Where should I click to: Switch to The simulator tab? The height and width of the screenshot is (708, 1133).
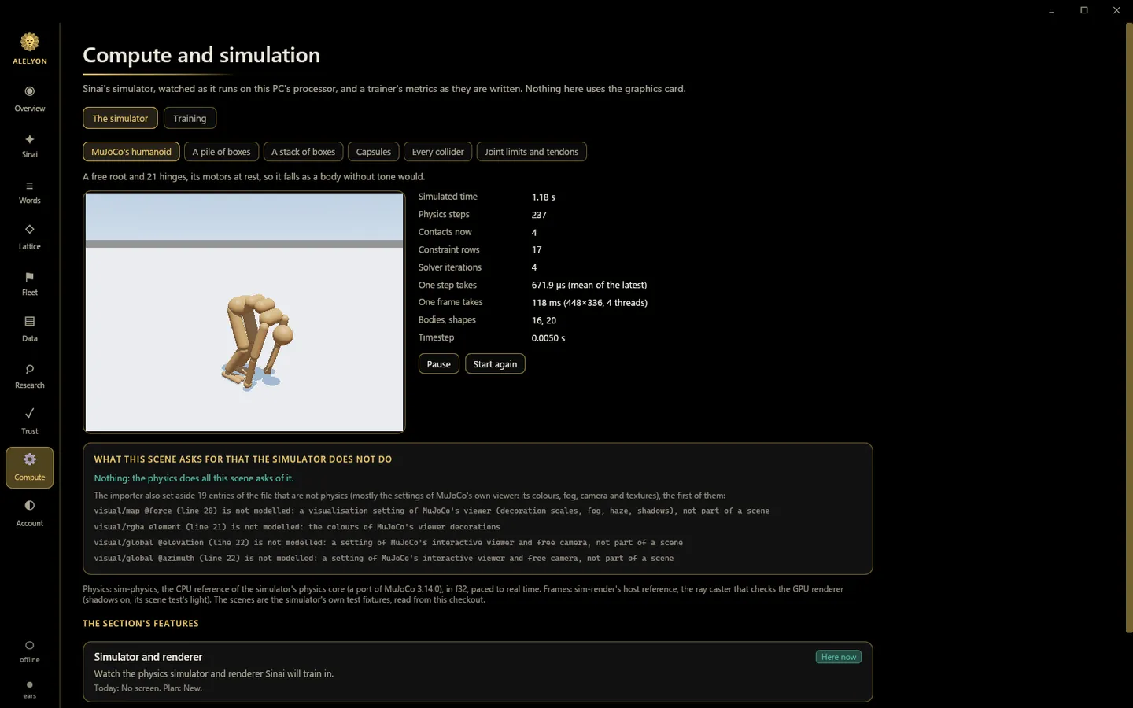(x=120, y=118)
